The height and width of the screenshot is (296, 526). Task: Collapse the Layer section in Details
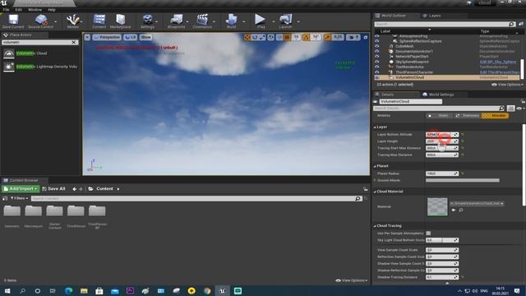[x=375, y=127]
